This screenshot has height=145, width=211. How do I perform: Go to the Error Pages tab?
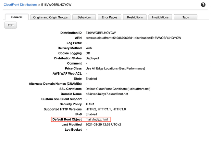coord(109,17)
